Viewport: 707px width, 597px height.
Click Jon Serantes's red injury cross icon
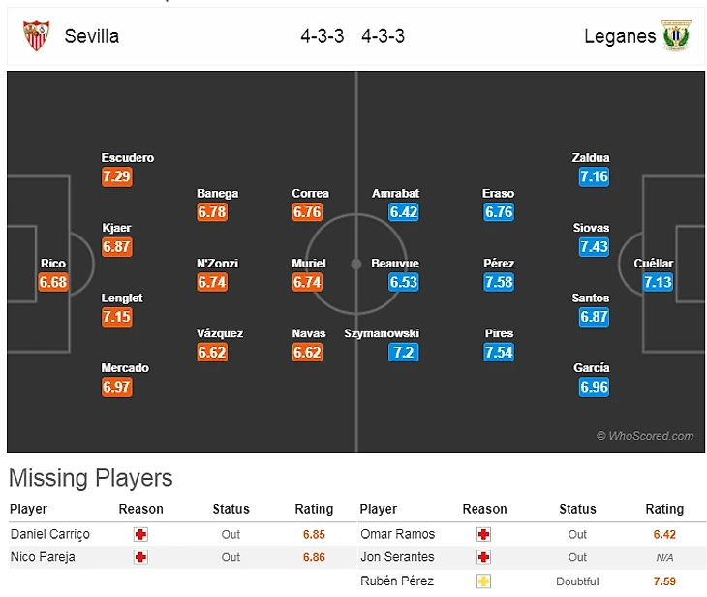tap(484, 557)
